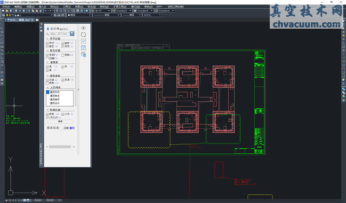Screen dimensions: 346x203
Task: Save the drawing using the disk icon
Action: (11, 11)
